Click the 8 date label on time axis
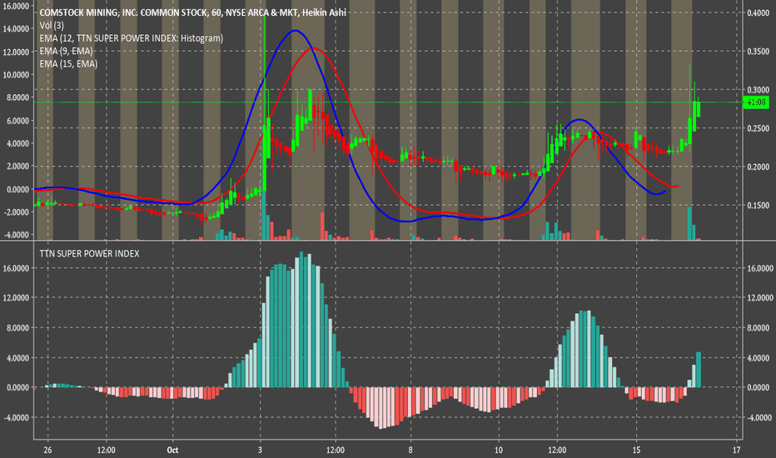 (x=410, y=450)
